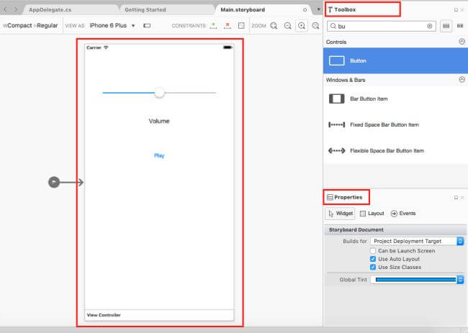Navigate forward with the right arrow

pyautogui.click(x=15, y=9)
